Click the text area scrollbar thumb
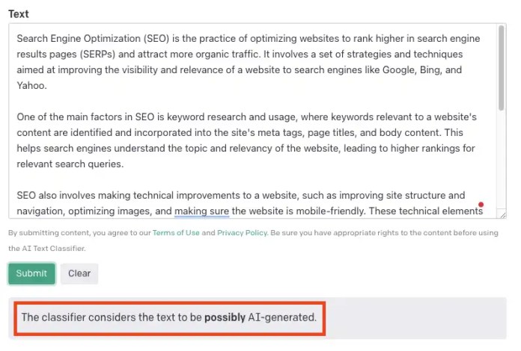Image resolution: width=521 pixels, height=351 pixels. pyautogui.click(x=501, y=68)
